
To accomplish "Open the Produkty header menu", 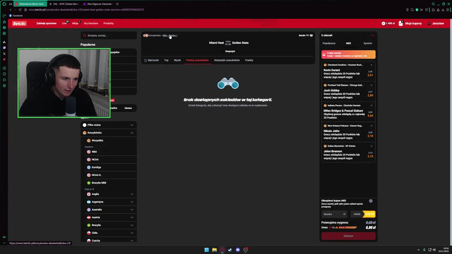I will click(x=108, y=23).
